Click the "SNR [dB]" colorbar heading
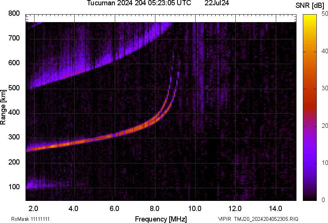 (x=310, y=6)
